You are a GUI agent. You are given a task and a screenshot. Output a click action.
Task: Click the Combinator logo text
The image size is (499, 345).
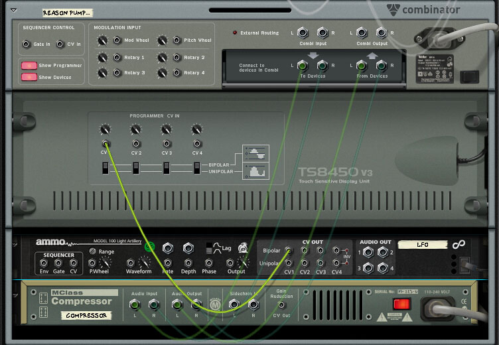pyautogui.click(x=431, y=10)
